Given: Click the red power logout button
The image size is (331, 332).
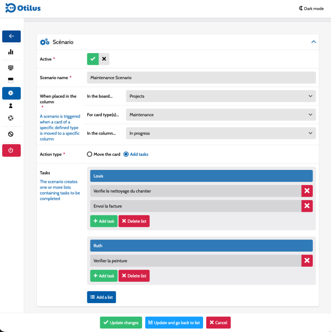Looking at the screenshot, I should [x=11, y=150].
